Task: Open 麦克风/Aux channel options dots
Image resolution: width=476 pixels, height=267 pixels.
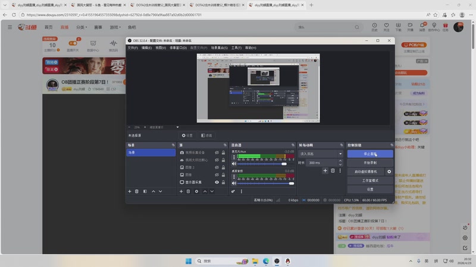Action: click(x=234, y=157)
